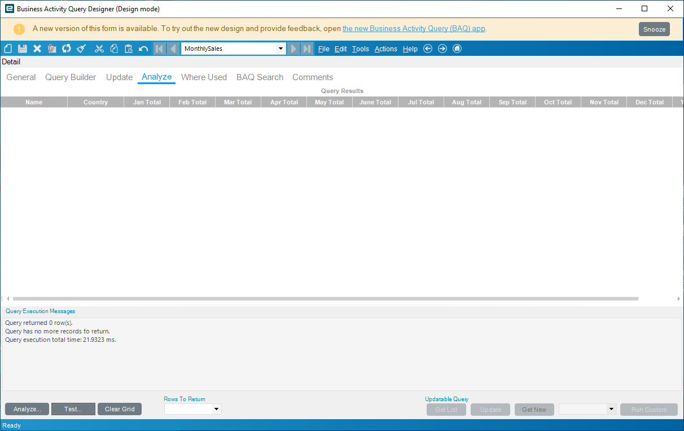Delete the query using the X icon

point(37,49)
